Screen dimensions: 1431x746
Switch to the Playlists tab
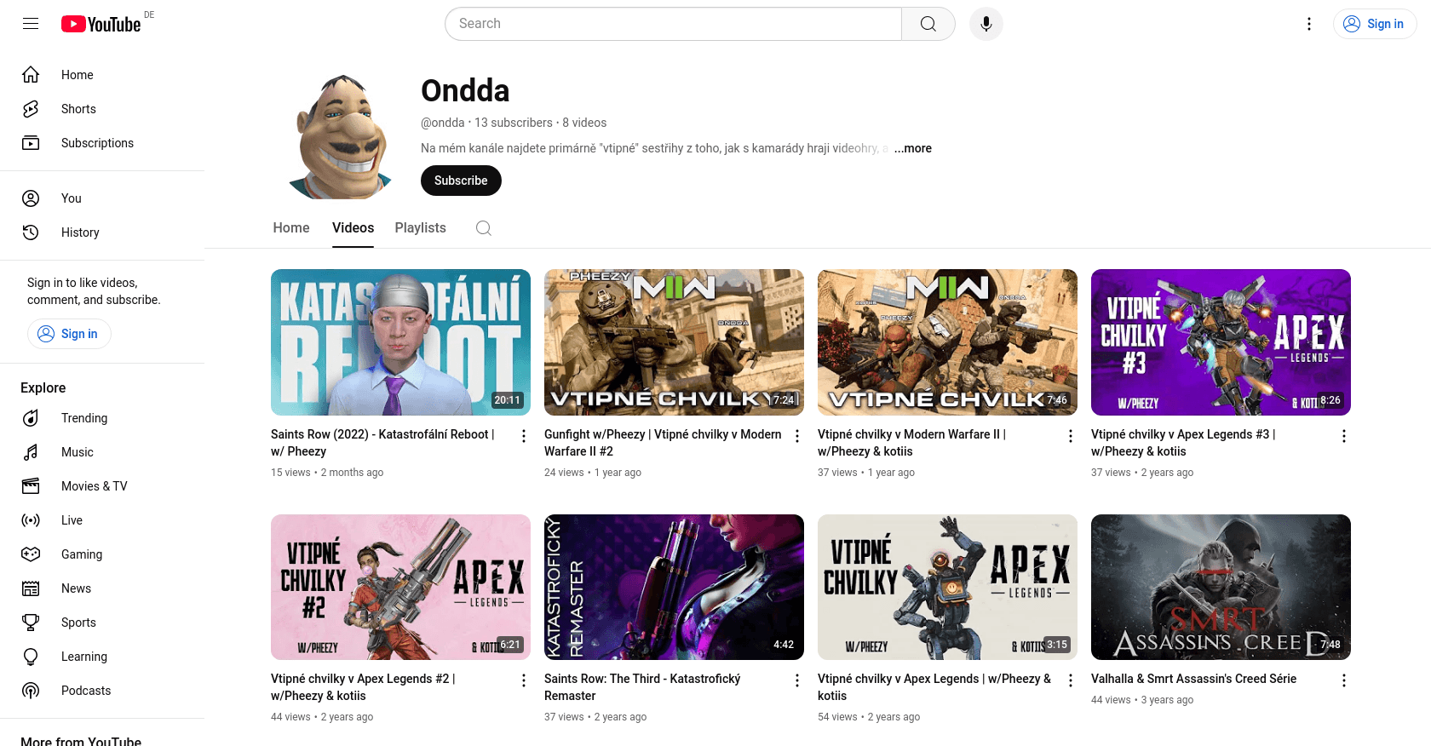421,228
